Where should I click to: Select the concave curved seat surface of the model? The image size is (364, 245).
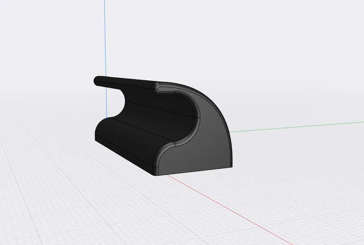[155, 114]
